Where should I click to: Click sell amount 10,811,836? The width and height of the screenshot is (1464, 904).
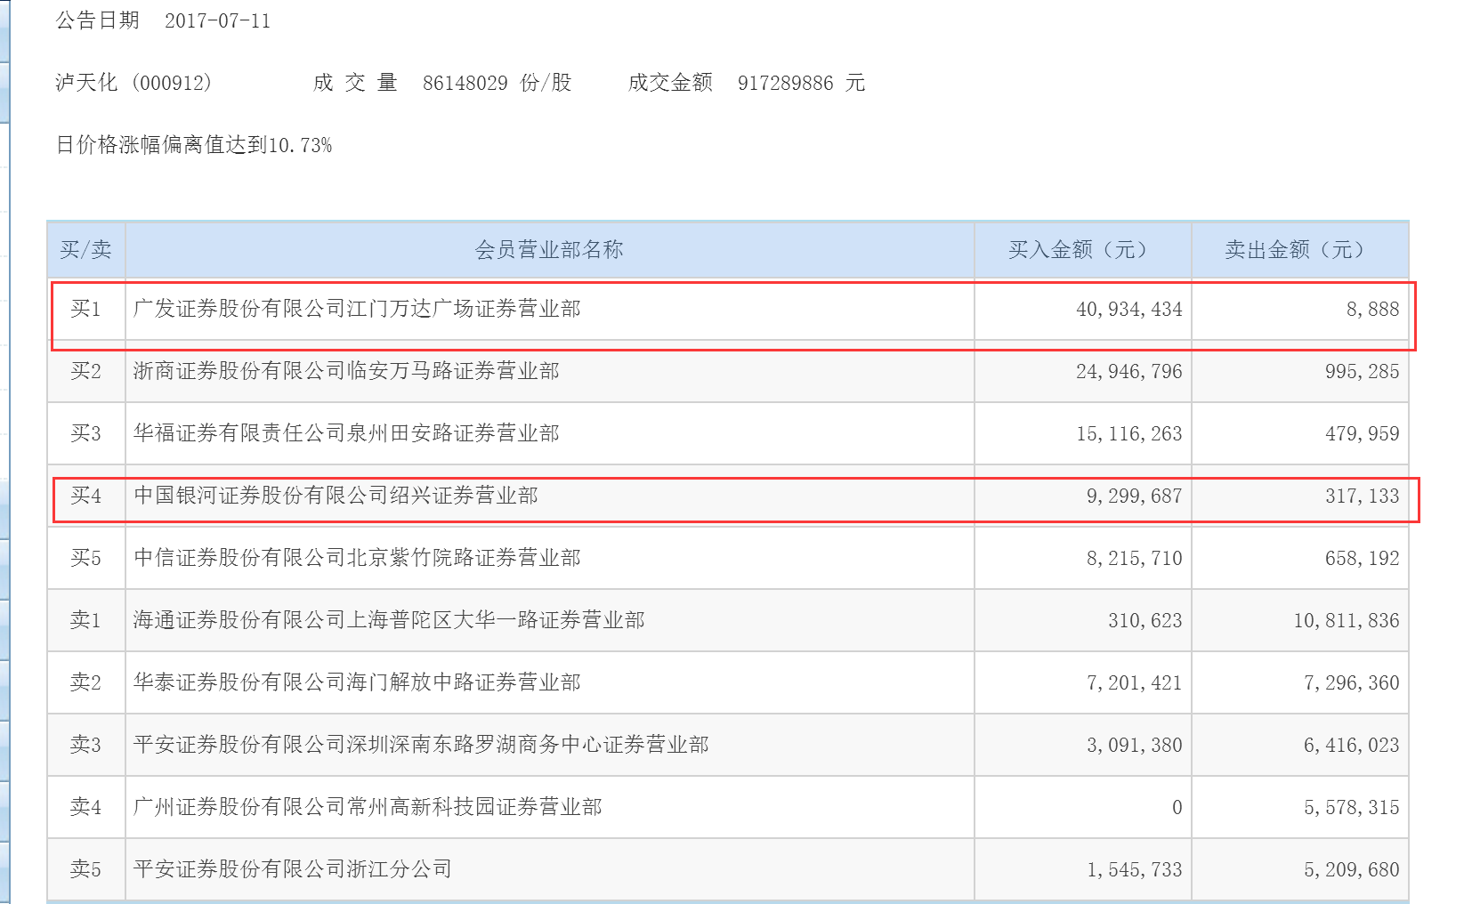coord(1347,620)
